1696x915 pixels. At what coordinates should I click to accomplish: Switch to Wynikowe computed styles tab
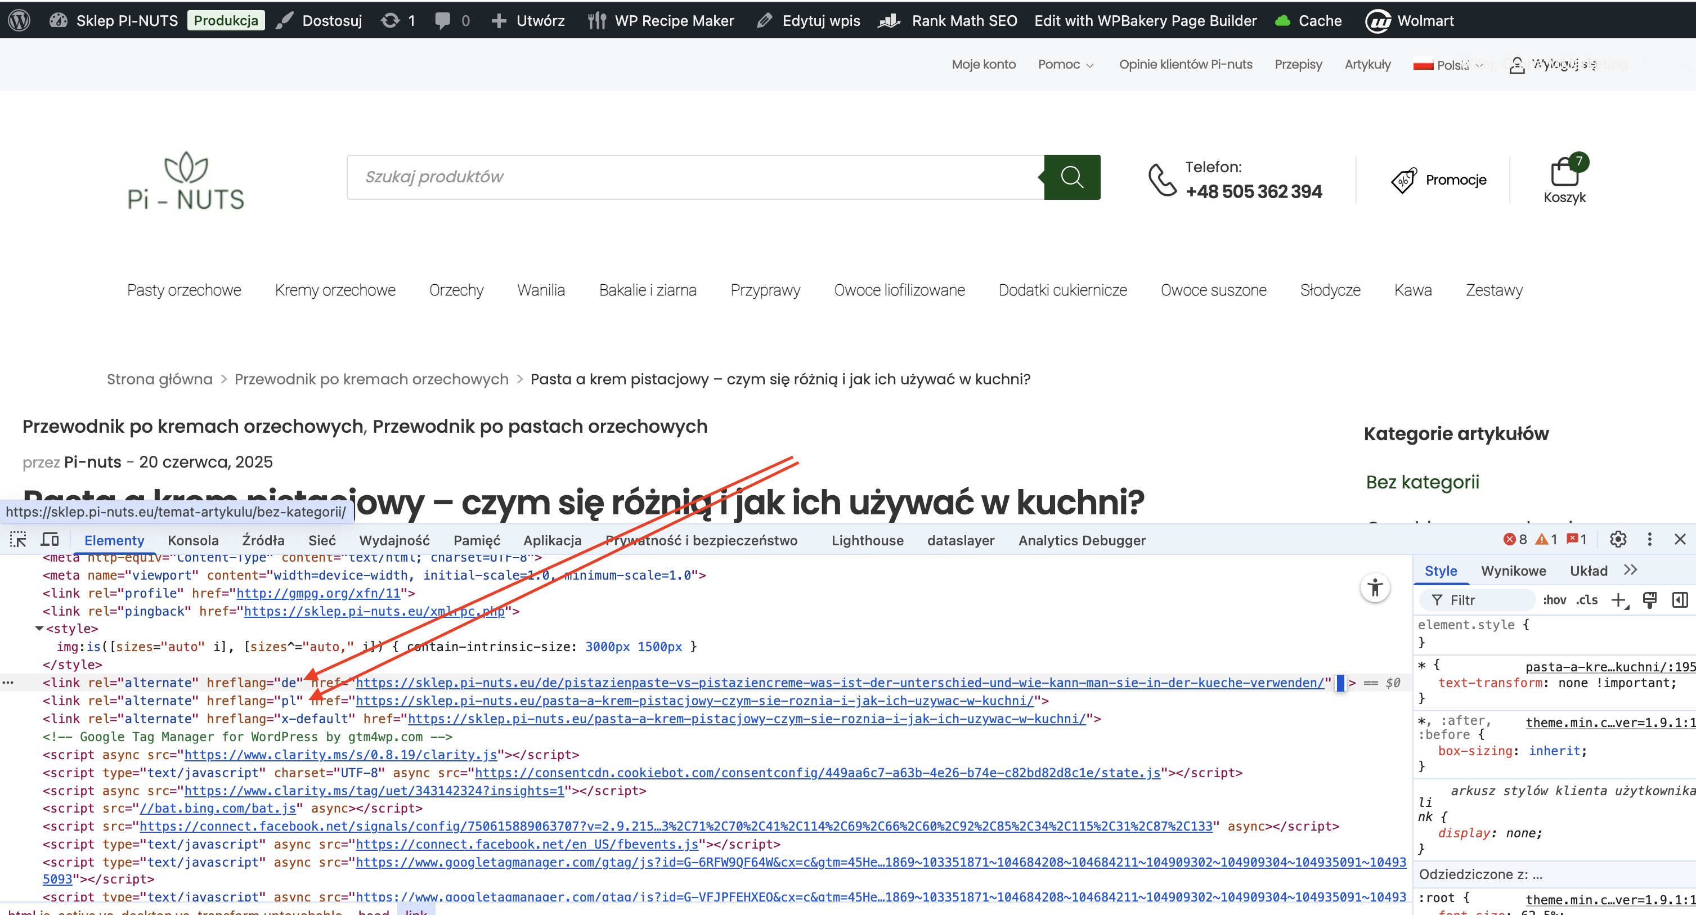(x=1514, y=571)
